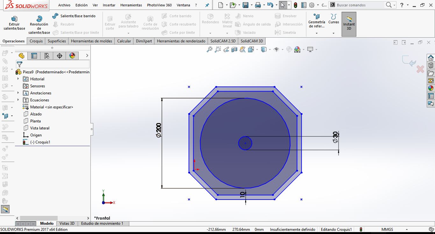435x234 pixels.
Task: Open the Hide/Show Items eye icon
Action: (276, 49)
